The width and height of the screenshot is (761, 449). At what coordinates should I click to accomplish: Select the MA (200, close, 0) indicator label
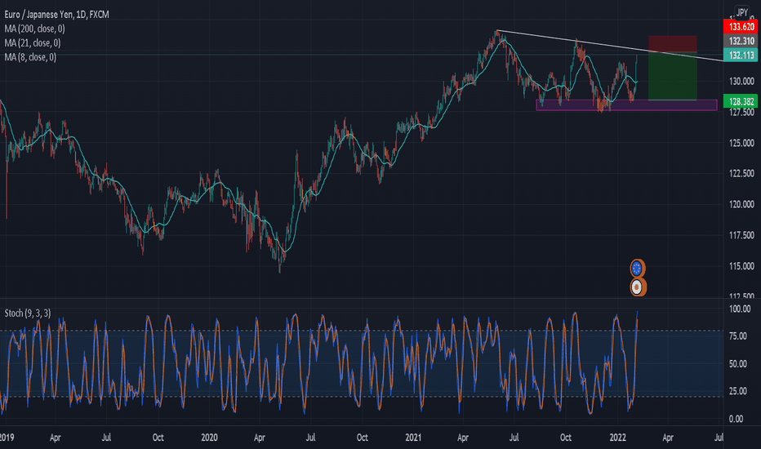click(34, 29)
